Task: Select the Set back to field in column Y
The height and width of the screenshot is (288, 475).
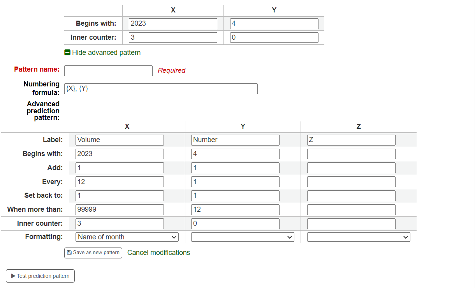Action: pyautogui.click(x=235, y=195)
